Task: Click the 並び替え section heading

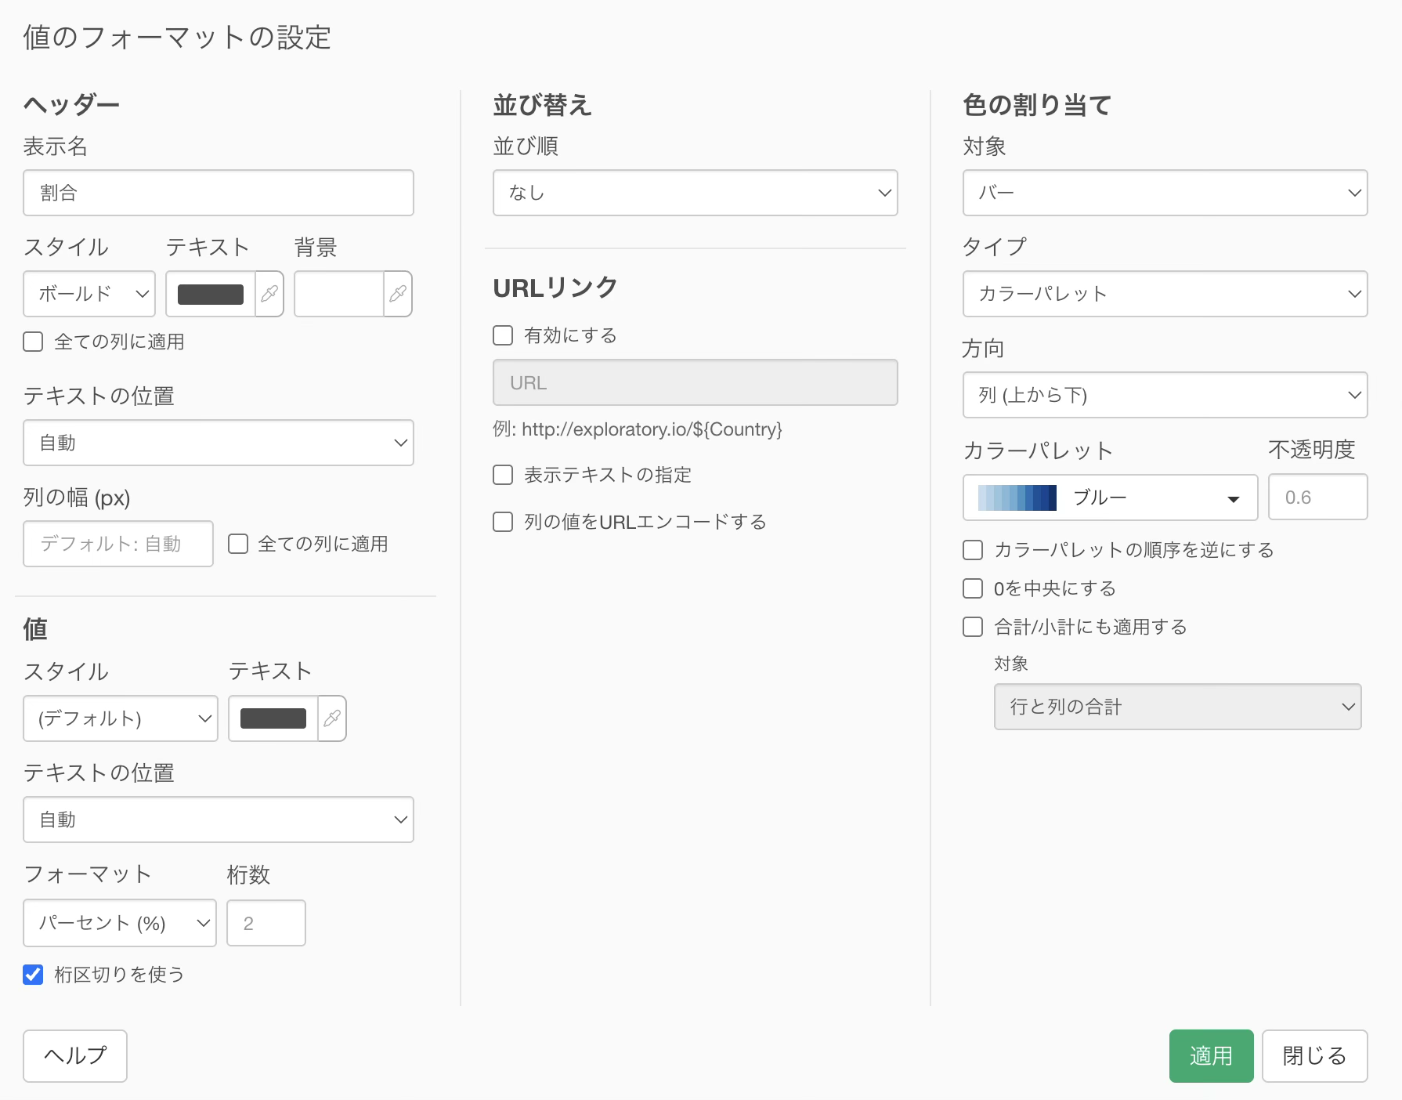Action: click(x=542, y=105)
